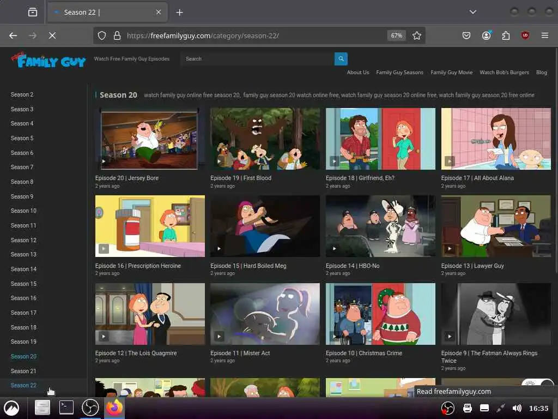Click the 67% zoom level indicator
558x419 pixels.
397,35
